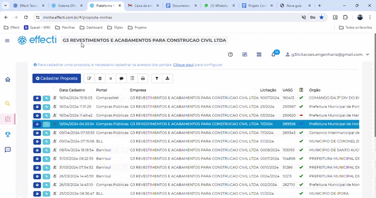Viewport: 376px width, 198px height.
Task: View the proposal dated 08/04/2024 18:18:54 (eye)
Action: coord(37,150)
